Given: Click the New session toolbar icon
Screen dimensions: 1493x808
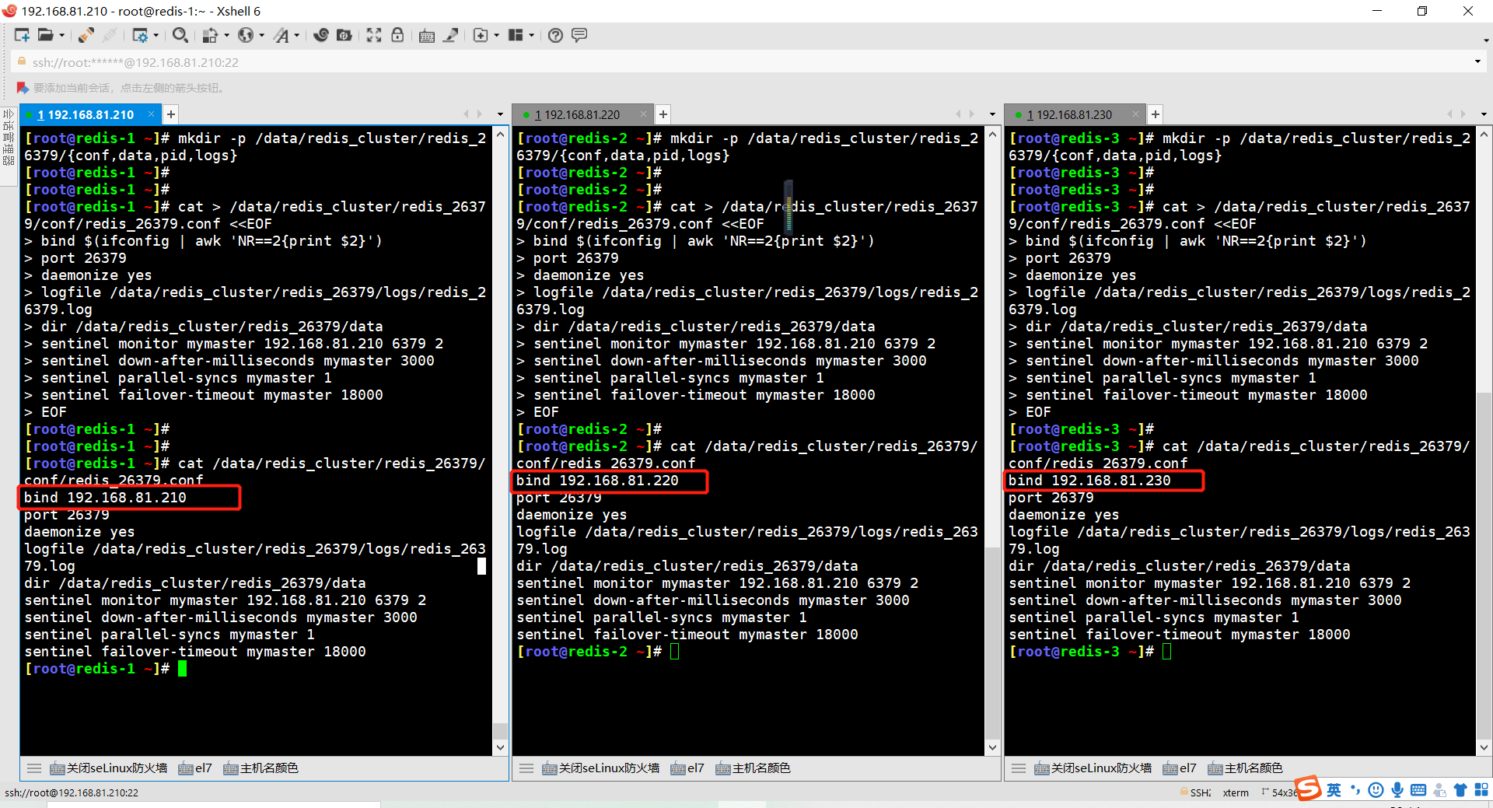Looking at the screenshot, I should click(22, 35).
